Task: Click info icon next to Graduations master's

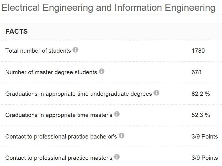Action: pyautogui.click(x=117, y=114)
